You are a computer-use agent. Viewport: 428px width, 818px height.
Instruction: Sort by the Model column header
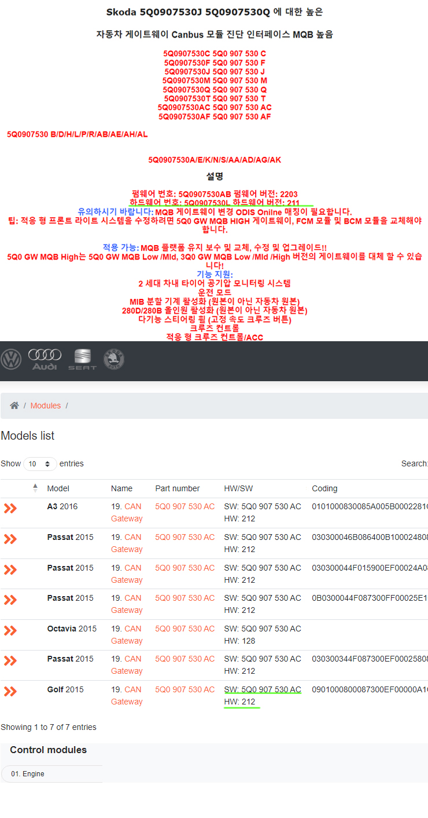coord(58,488)
